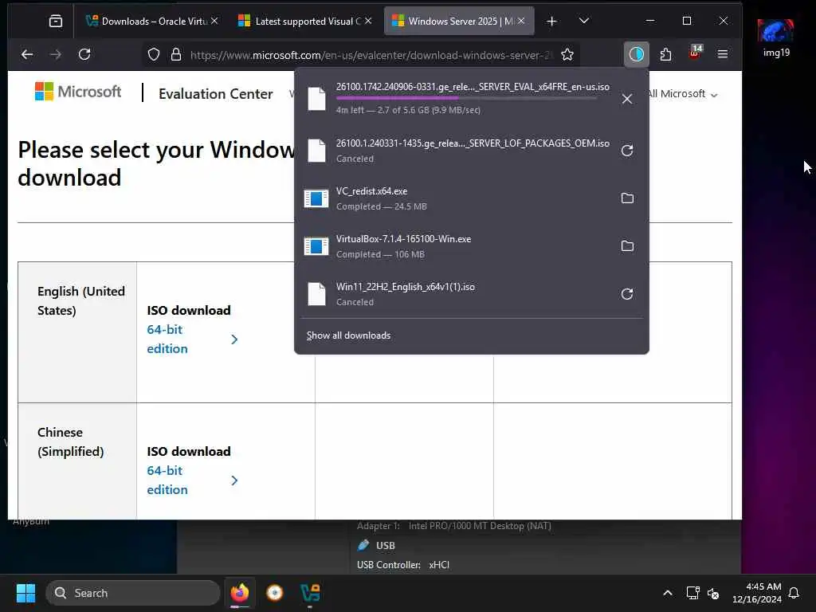This screenshot has height=612, width=816.
Task: Reload the current page
Action: [x=84, y=54]
